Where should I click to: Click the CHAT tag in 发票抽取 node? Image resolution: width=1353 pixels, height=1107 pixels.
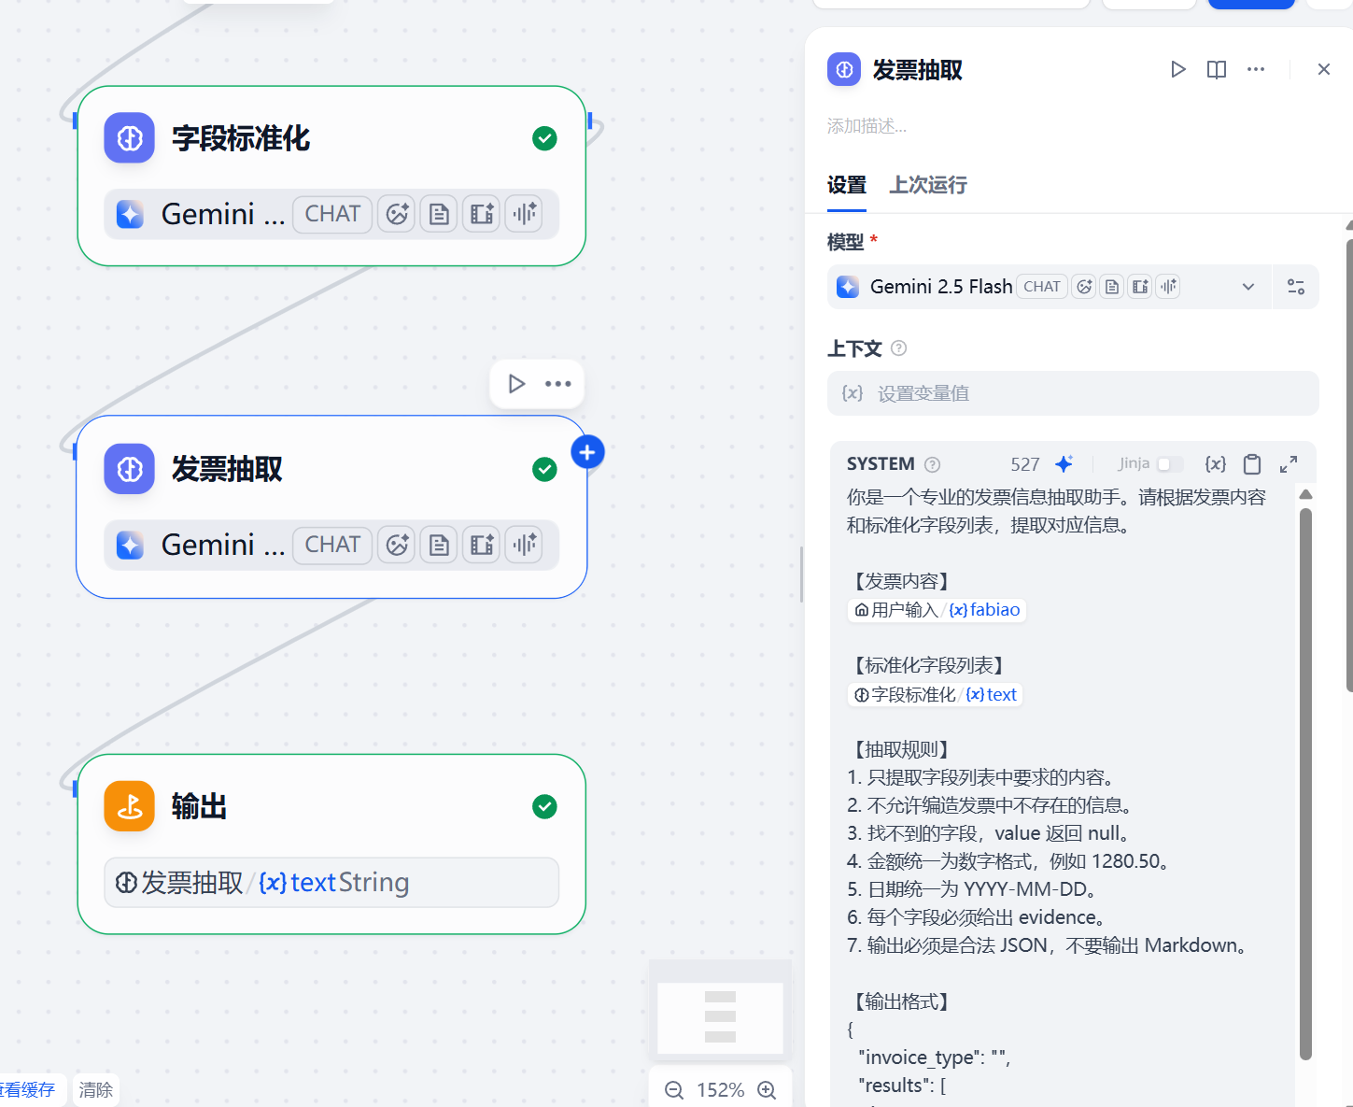point(332,545)
